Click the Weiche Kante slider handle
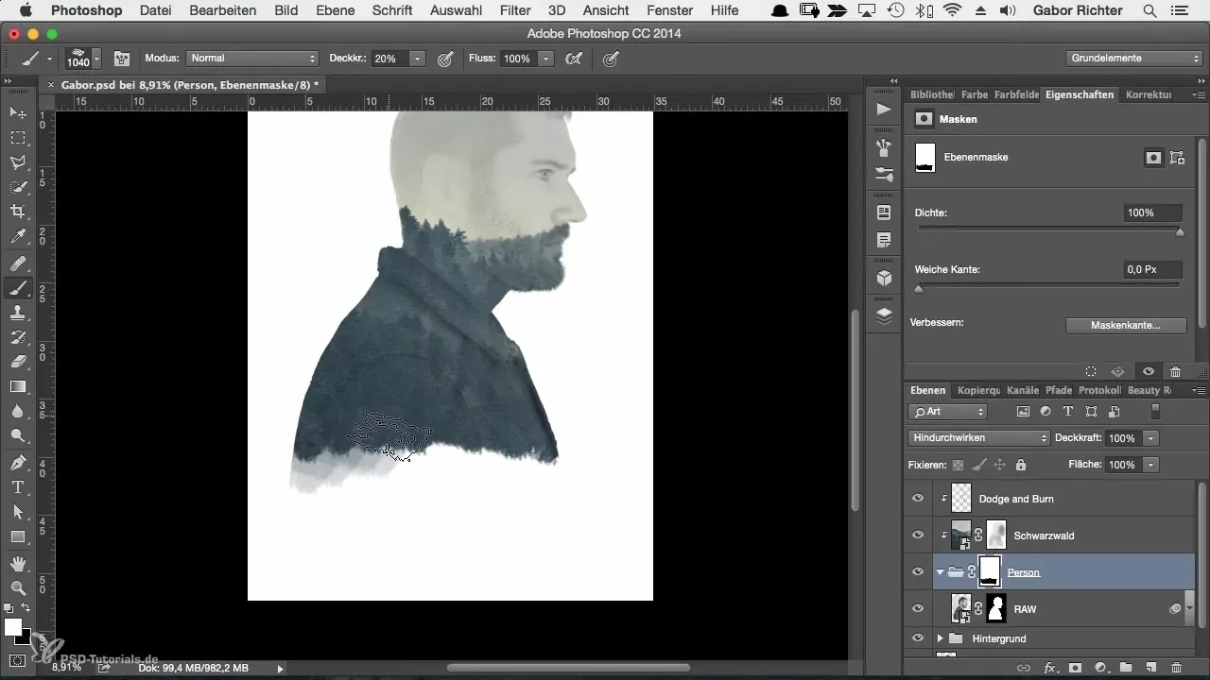 918,289
